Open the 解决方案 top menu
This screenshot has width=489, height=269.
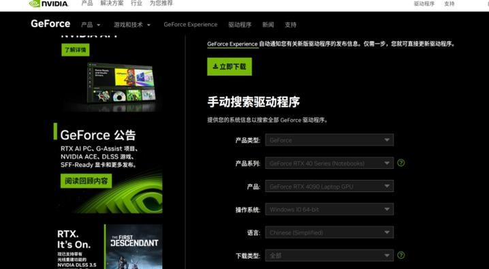coord(112,3)
